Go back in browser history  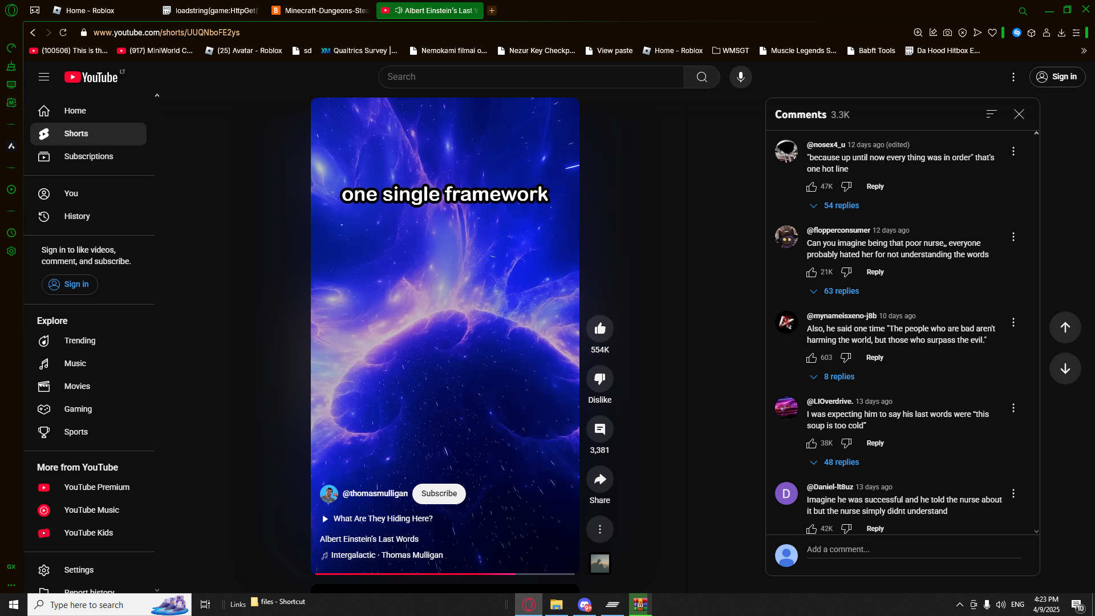click(x=33, y=33)
